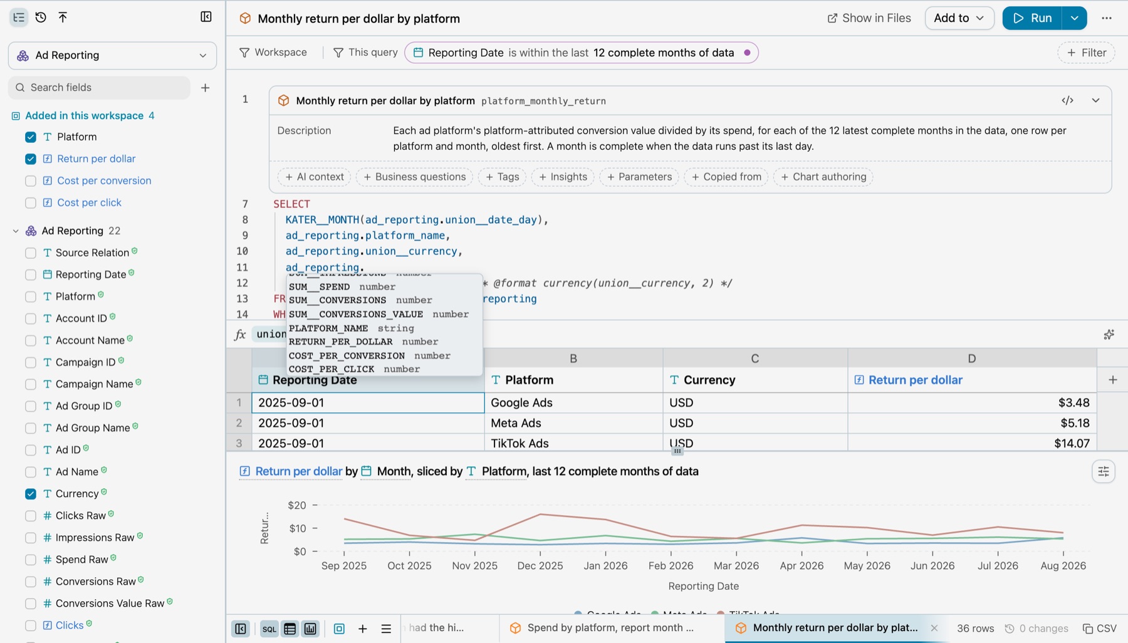Toggle the chart view icon in bottom bar
Screen dimensions: 1128x643
(310, 629)
